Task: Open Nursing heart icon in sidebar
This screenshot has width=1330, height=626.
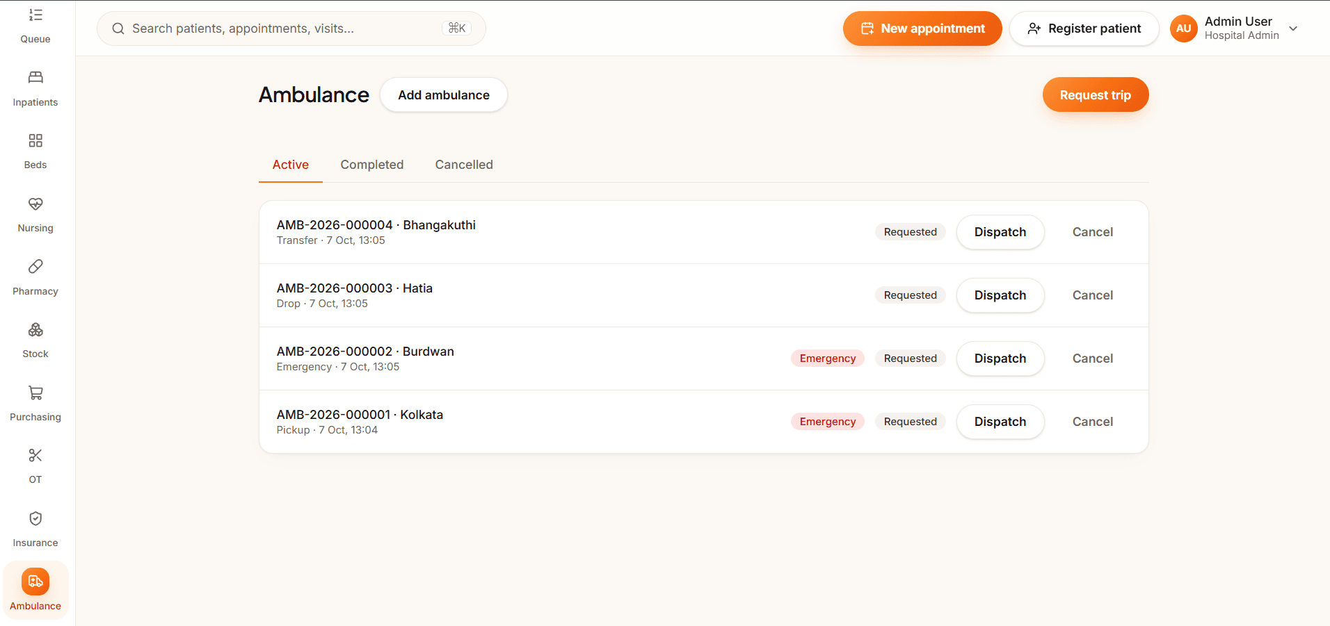Action: [35, 204]
